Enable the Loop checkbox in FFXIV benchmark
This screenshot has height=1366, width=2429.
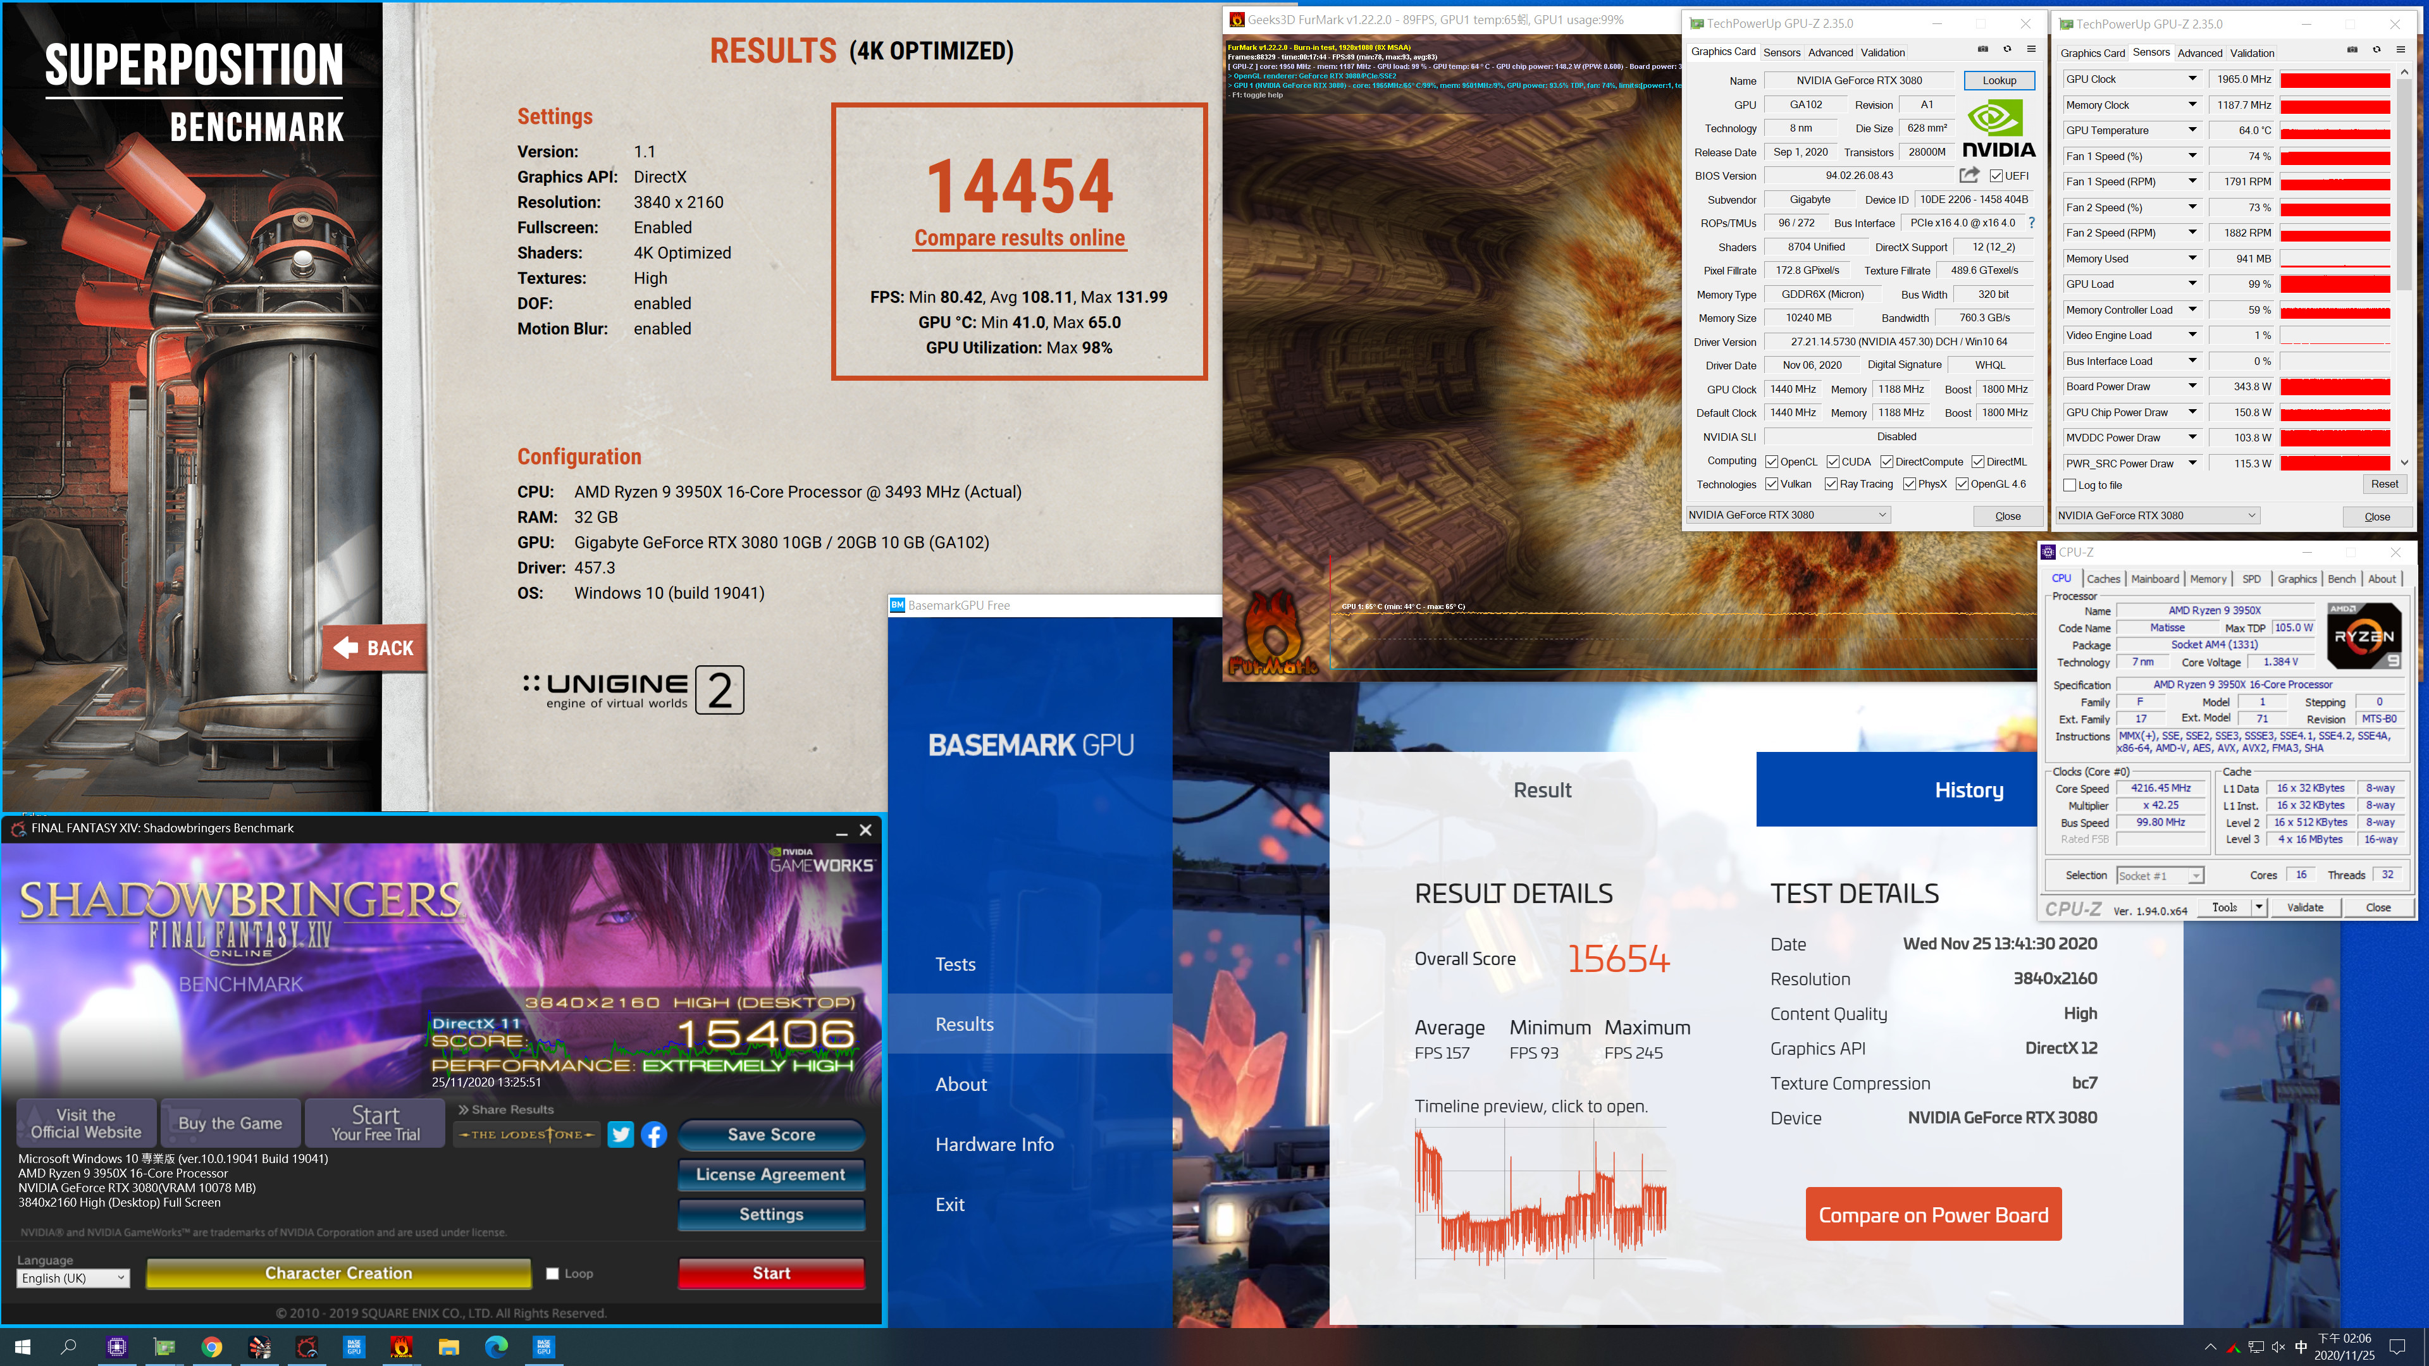click(x=553, y=1274)
